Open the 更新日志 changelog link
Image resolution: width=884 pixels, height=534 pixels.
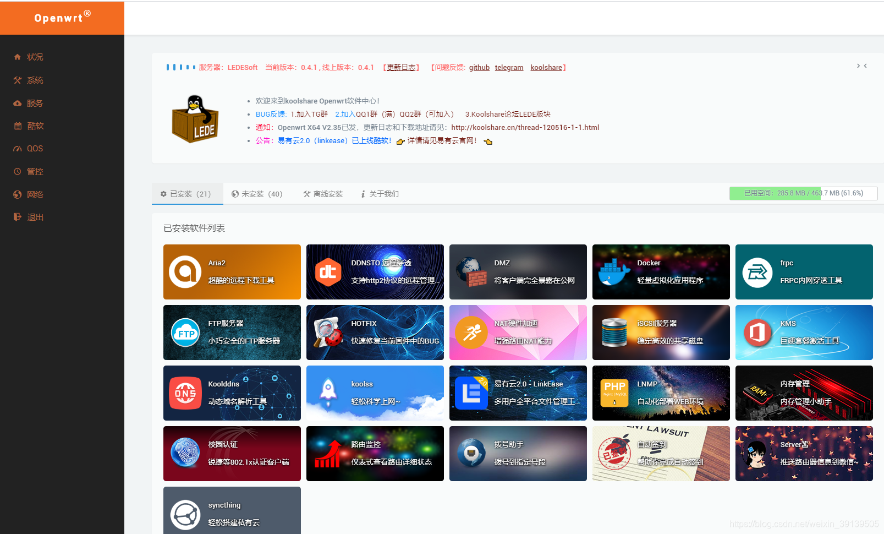(x=402, y=67)
